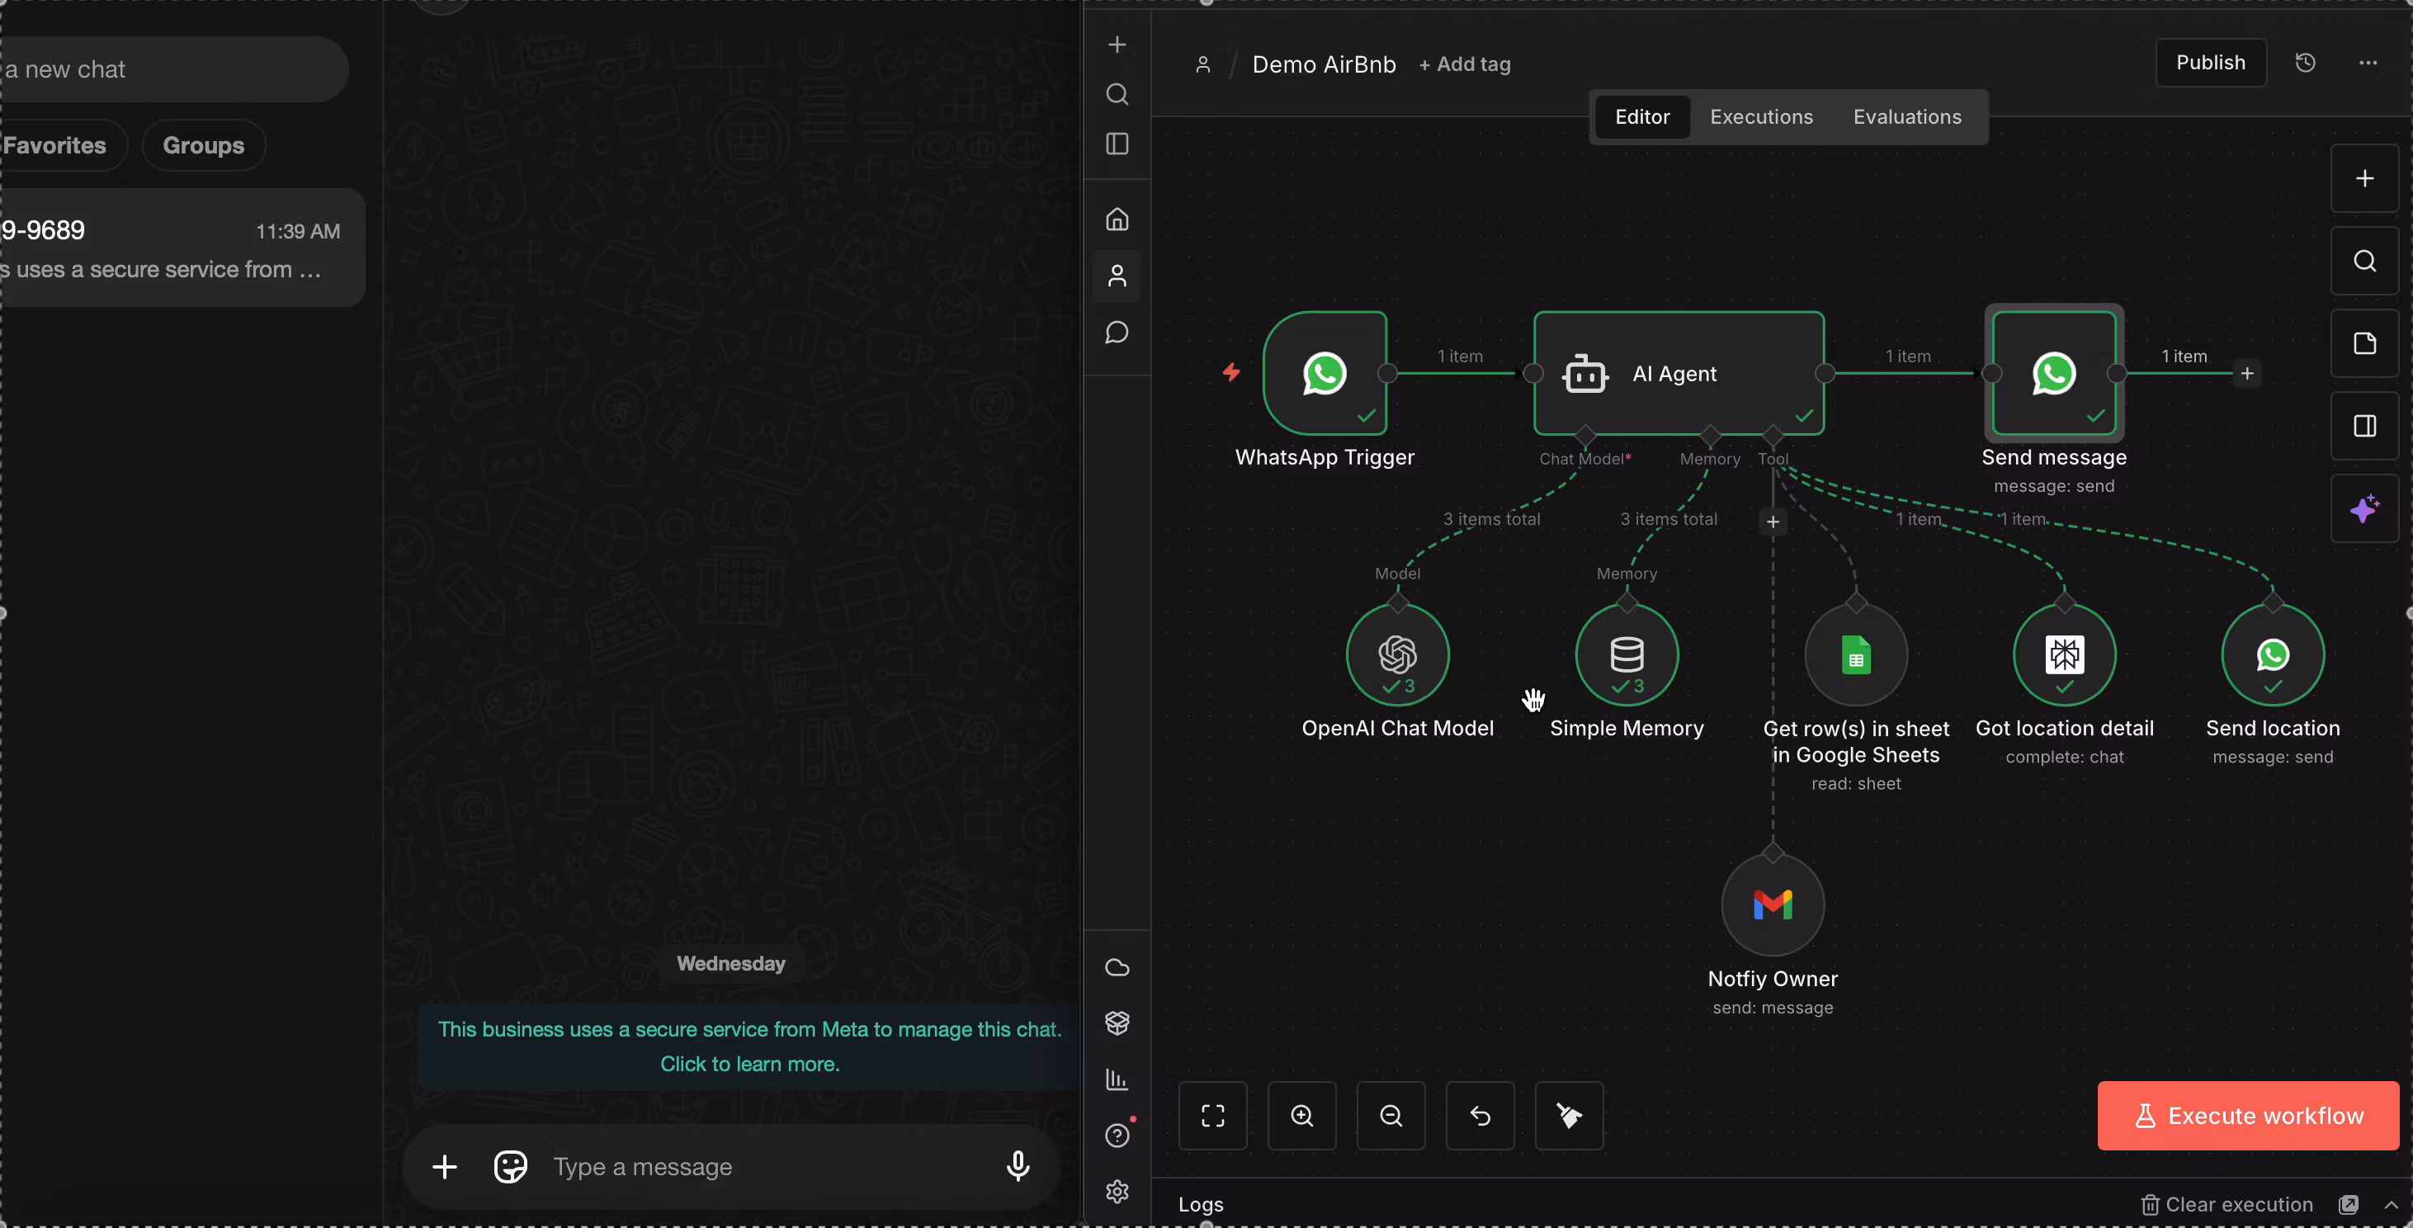This screenshot has width=2413, height=1228.
Task: Select the Groups tab in WhatsApp
Action: (202, 144)
